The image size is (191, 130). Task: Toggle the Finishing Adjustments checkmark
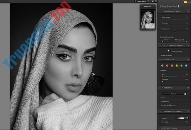tap(162, 111)
